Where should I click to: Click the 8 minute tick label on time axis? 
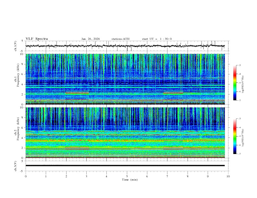[188, 176]
